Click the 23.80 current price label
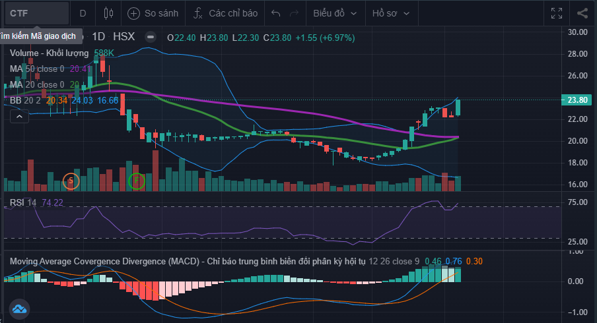 click(x=577, y=100)
